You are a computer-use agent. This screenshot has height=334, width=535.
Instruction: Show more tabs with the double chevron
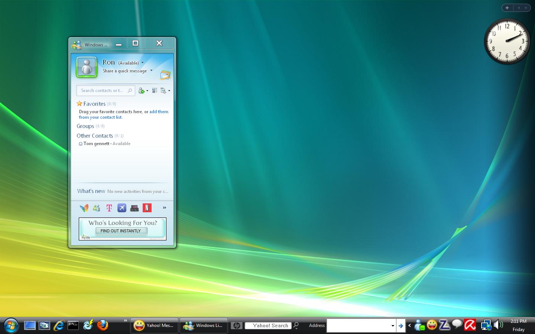(164, 208)
